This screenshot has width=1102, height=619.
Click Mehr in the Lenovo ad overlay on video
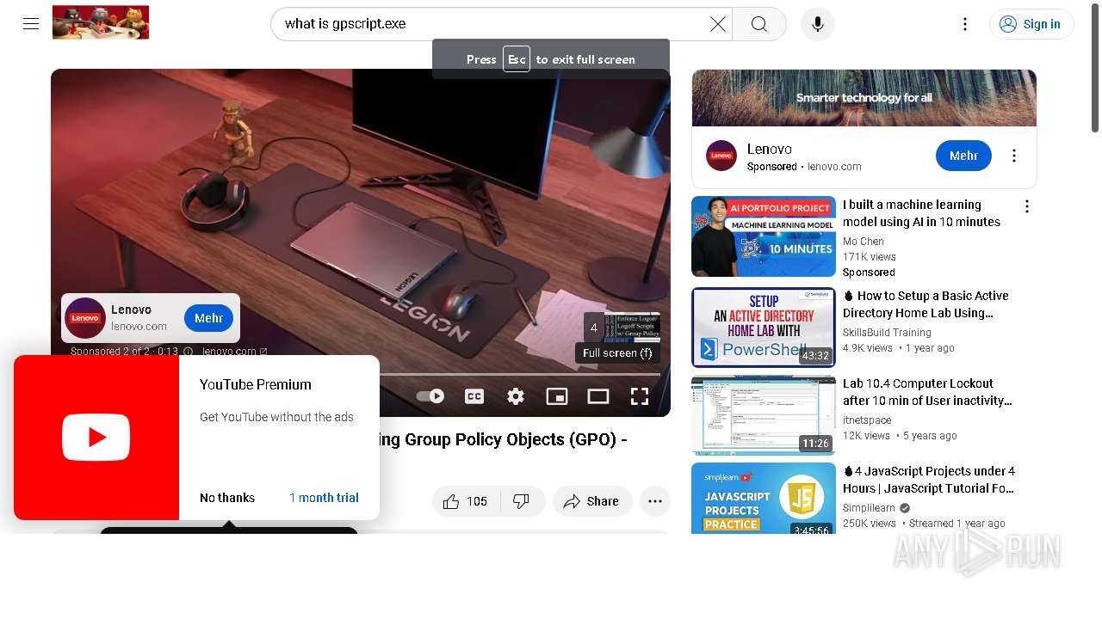point(208,318)
